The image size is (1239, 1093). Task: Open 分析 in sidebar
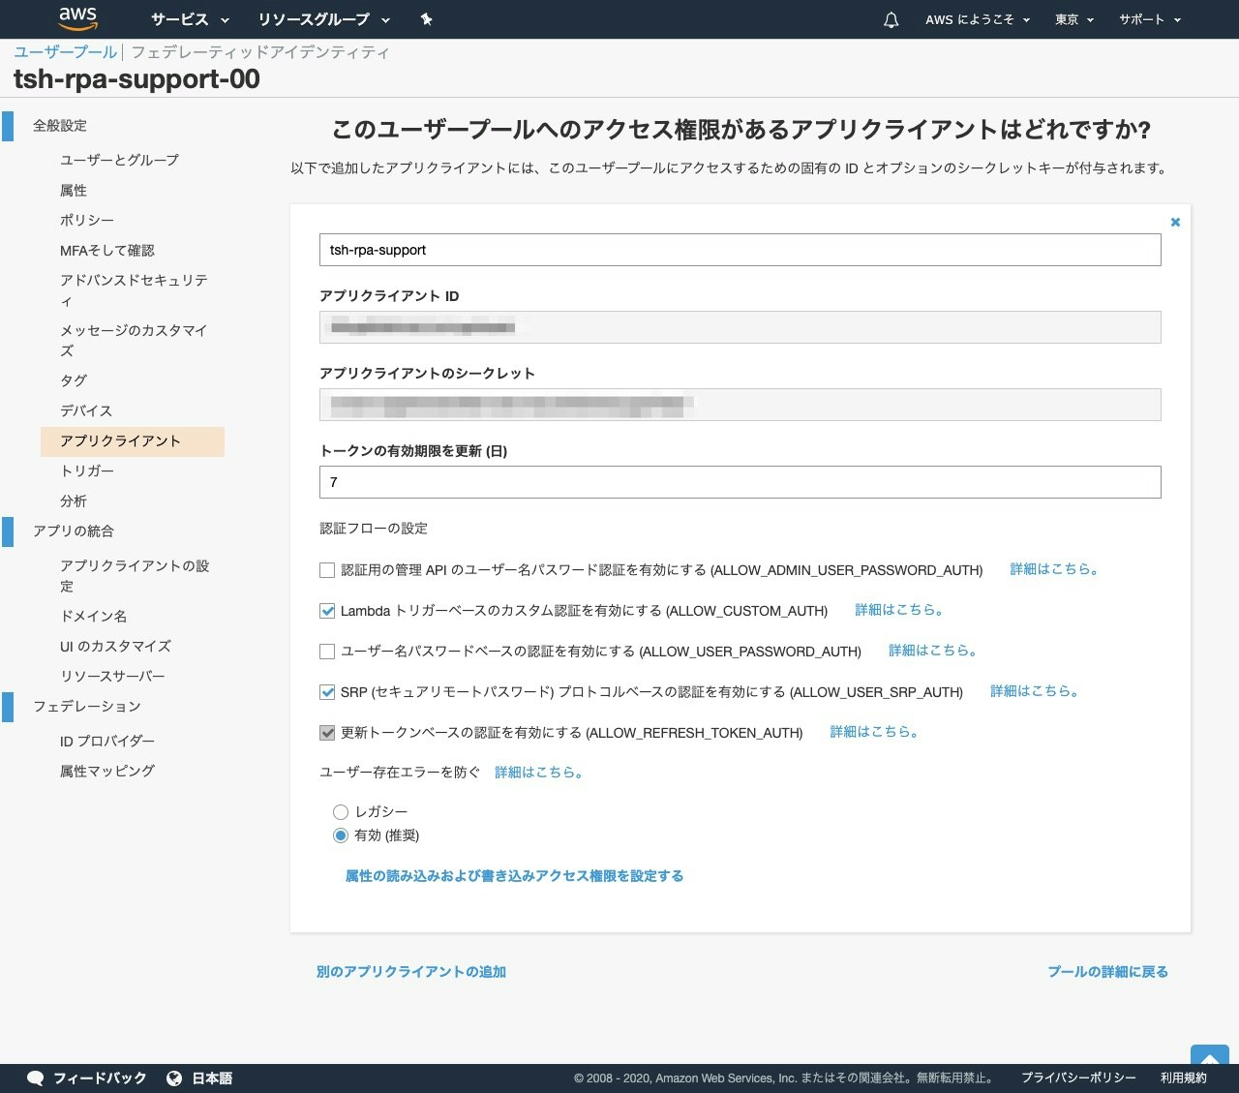point(74,501)
